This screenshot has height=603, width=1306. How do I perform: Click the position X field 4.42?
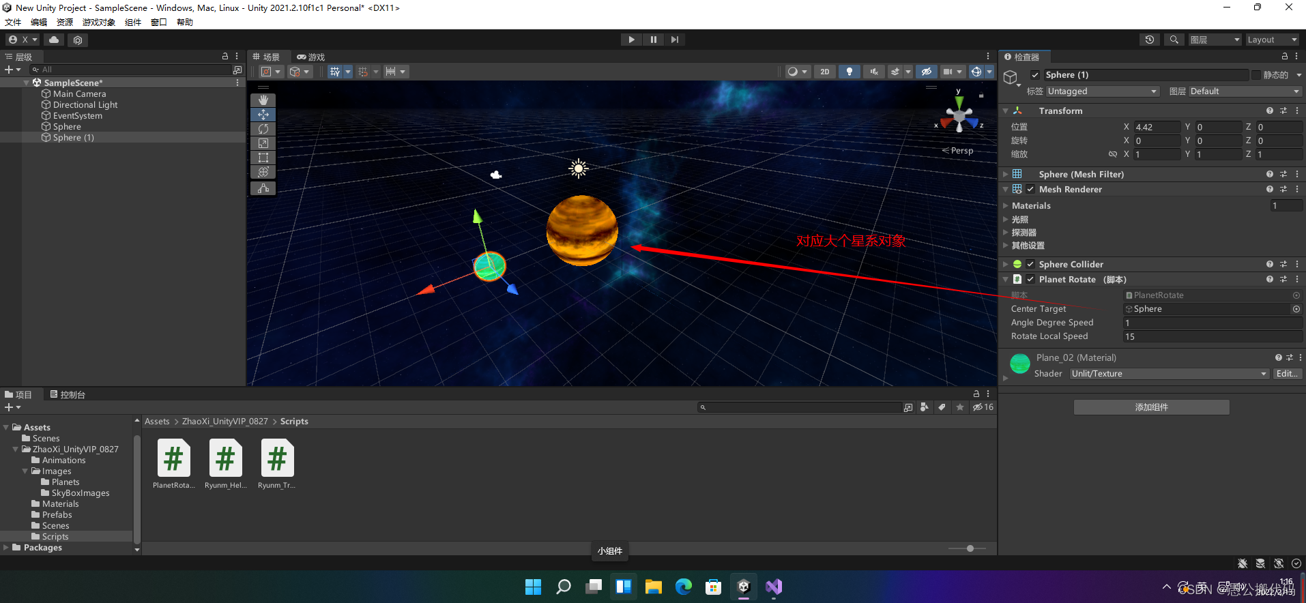(x=1157, y=127)
